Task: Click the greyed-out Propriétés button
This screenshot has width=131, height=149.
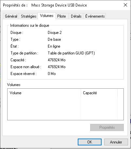Action: (x=107, y=127)
